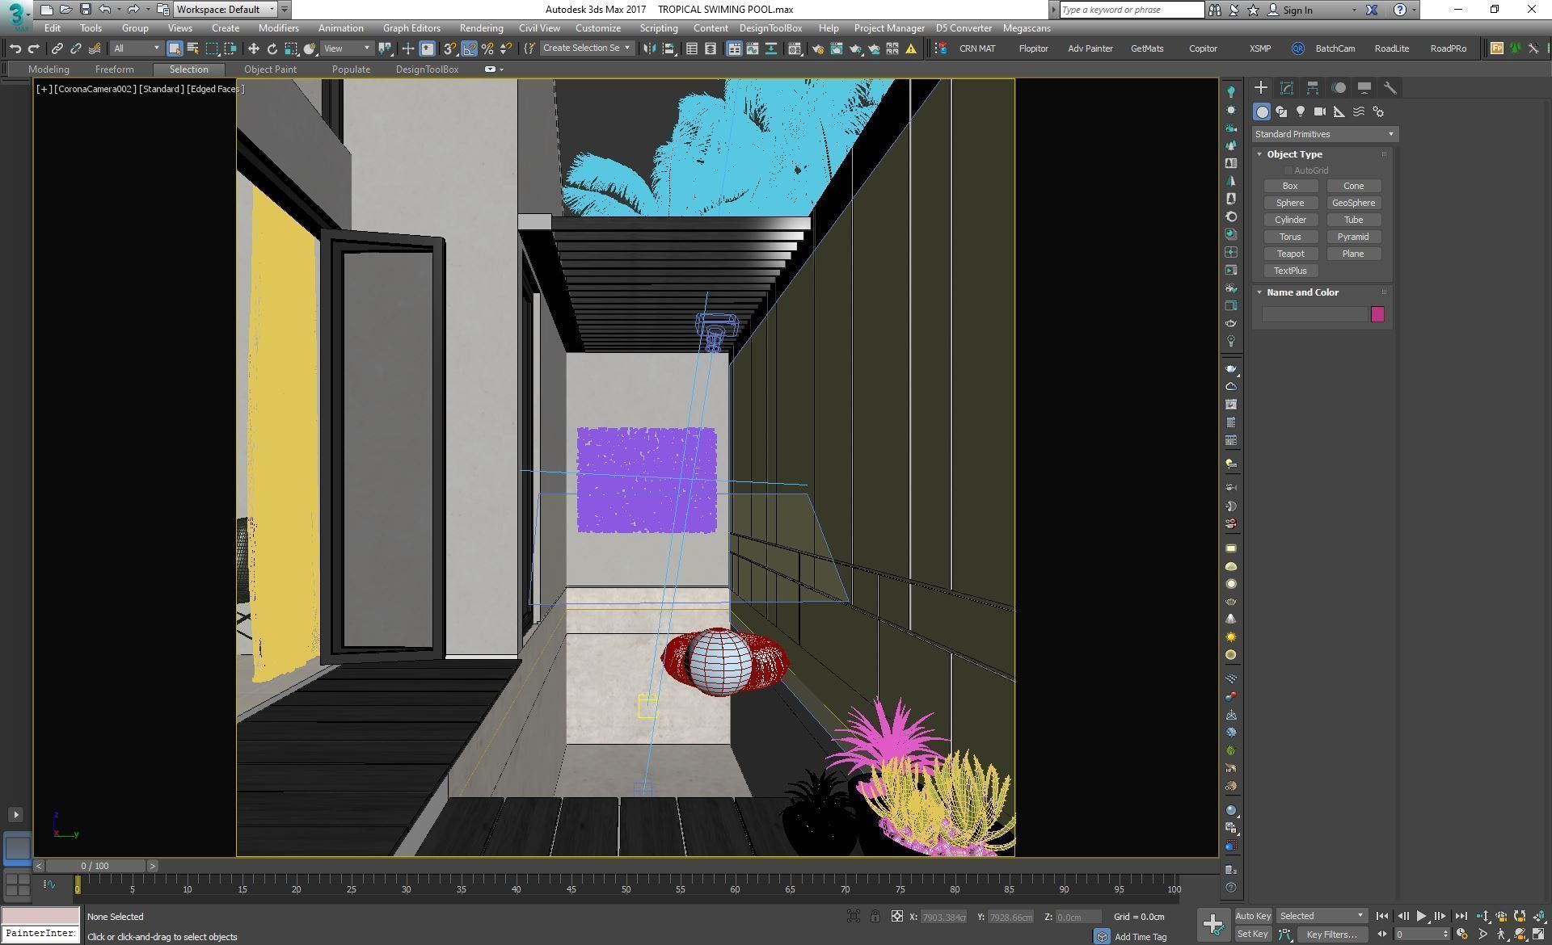
Task: Click the Lights category icon
Action: click(1301, 111)
